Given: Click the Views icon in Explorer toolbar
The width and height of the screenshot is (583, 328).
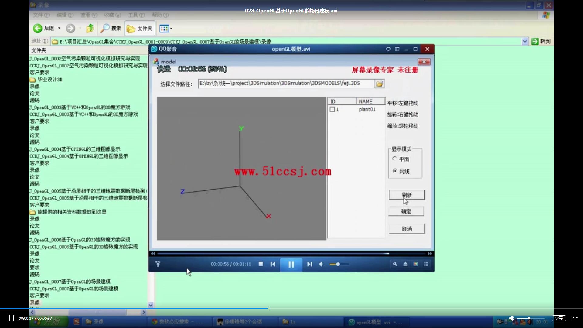Looking at the screenshot, I should pyautogui.click(x=164, y=29).
